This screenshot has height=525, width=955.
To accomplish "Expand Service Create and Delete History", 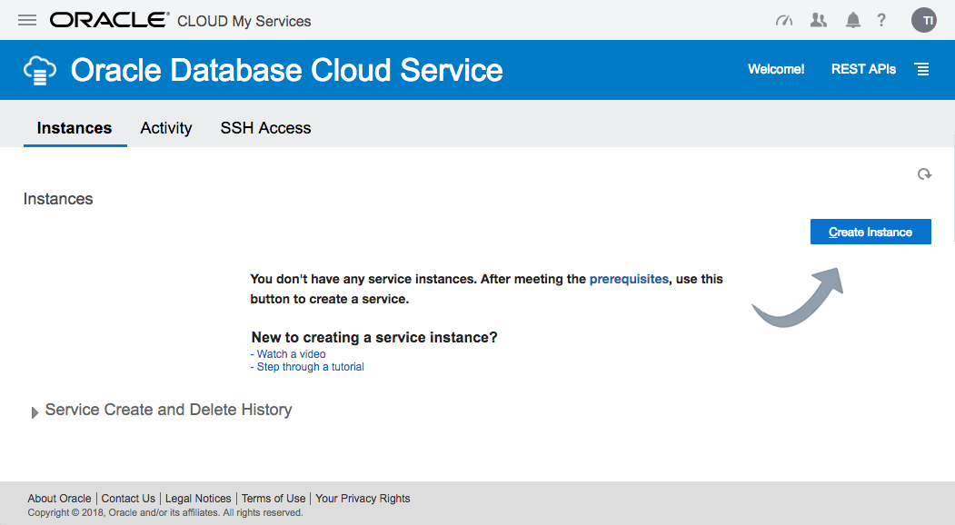I will (35, 412).
